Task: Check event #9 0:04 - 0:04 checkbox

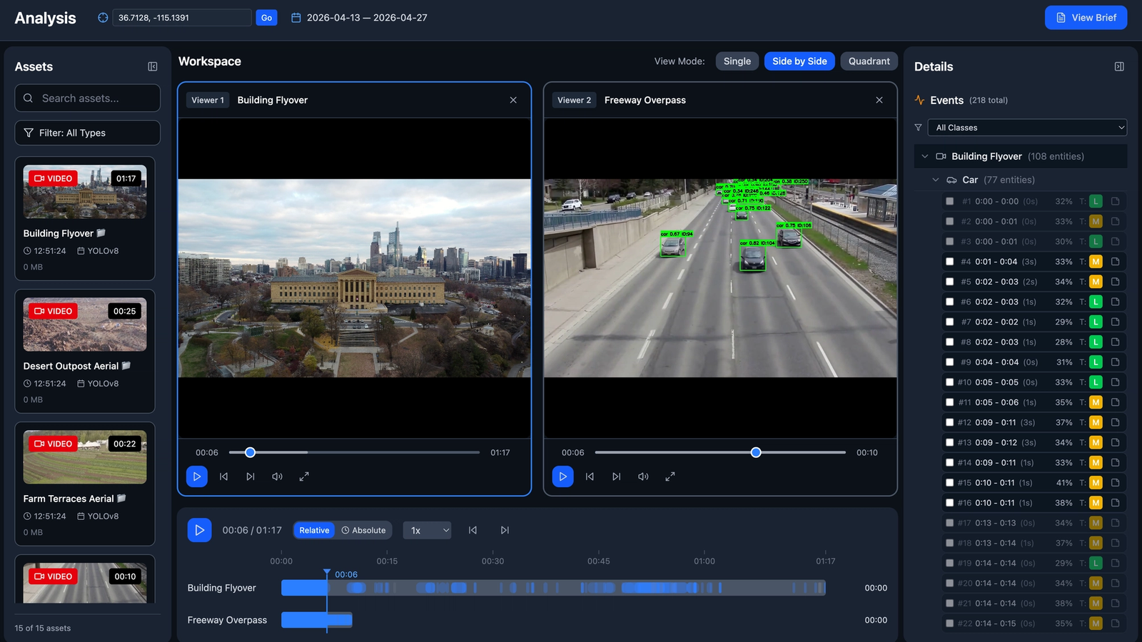Action: coord(949,362)
